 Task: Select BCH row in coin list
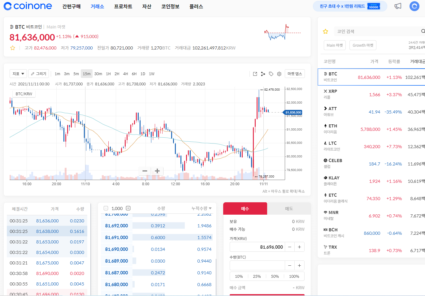coord(371,233)
